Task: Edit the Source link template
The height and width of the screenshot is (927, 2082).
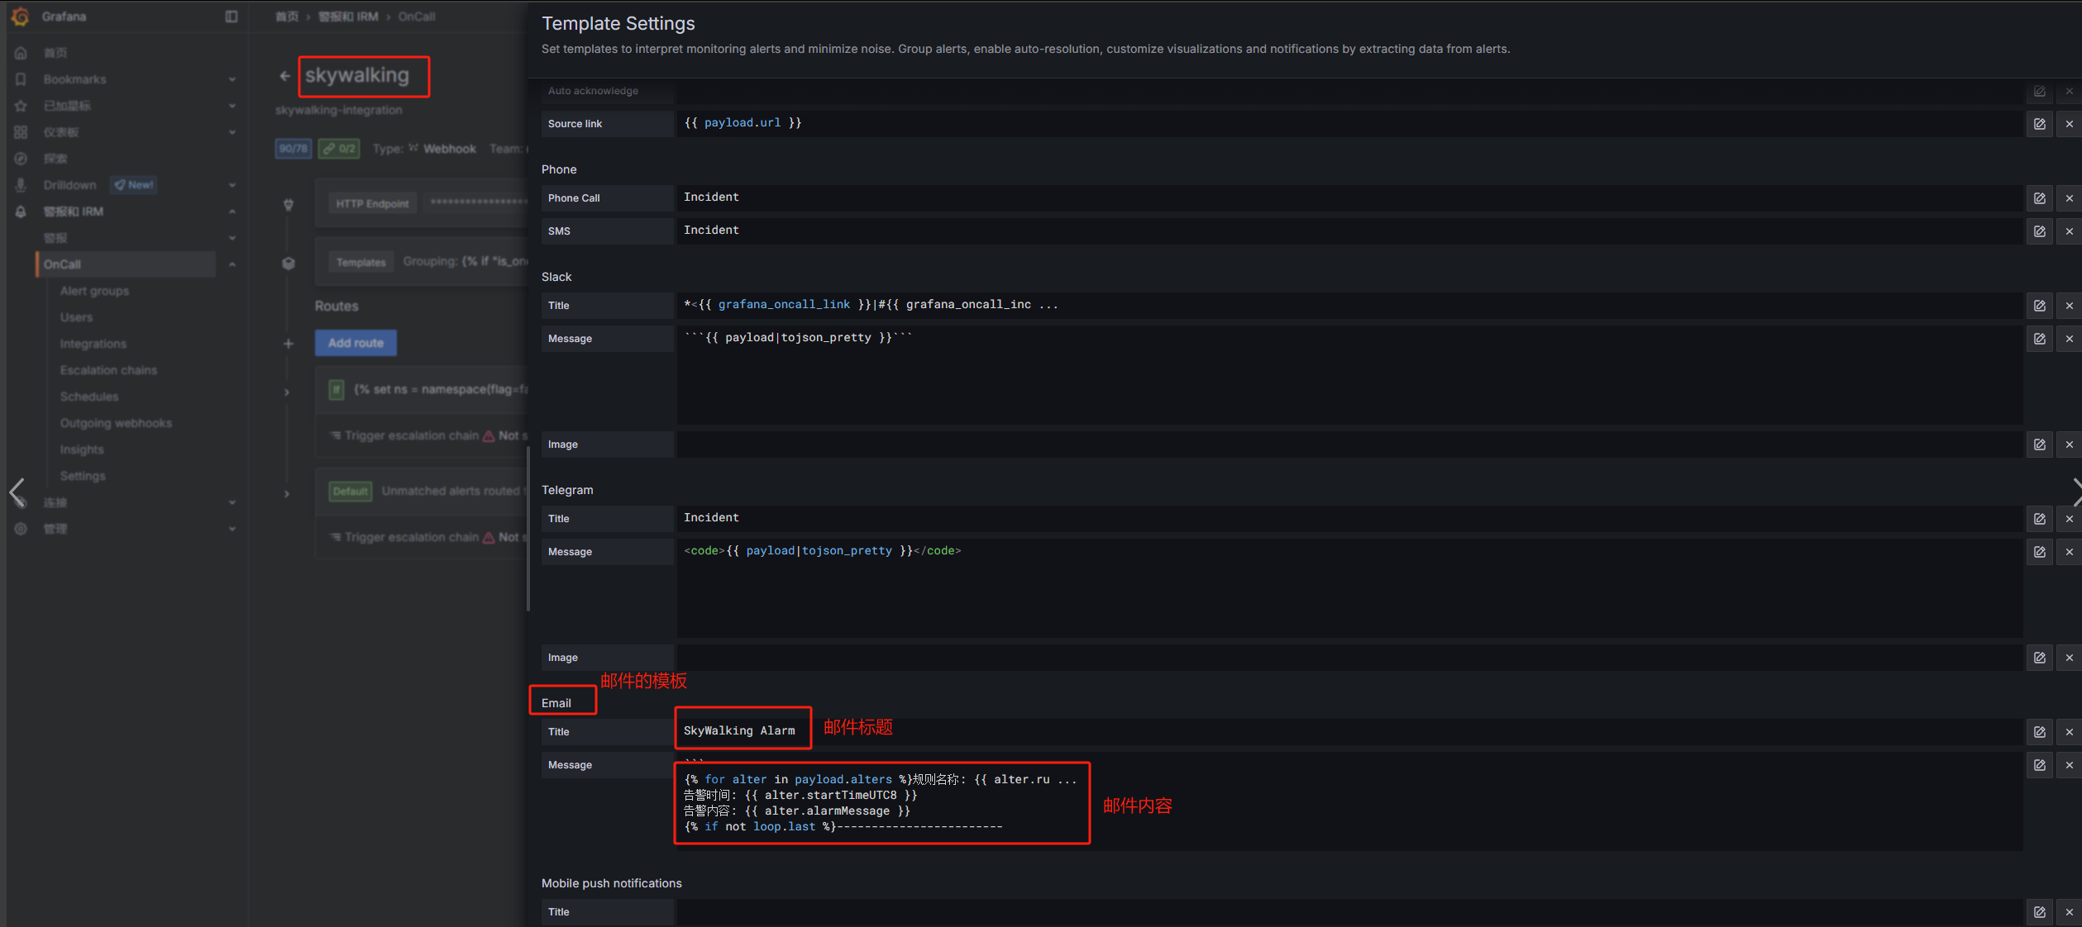Action: pyautogui.click(x=2039, y=124)
